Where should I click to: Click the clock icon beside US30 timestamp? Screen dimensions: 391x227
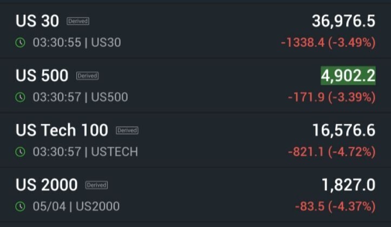(x=21, y=43)
